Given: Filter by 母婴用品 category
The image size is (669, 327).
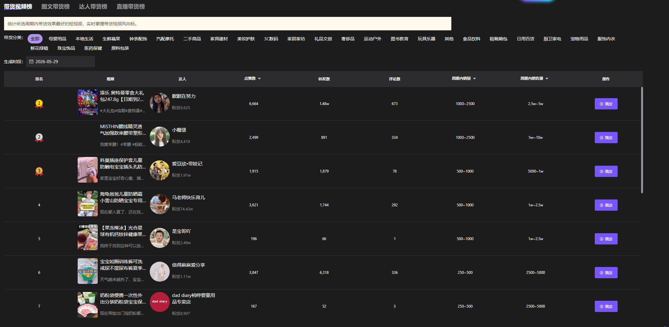Looking at the screenshot, I should [57, 39].
